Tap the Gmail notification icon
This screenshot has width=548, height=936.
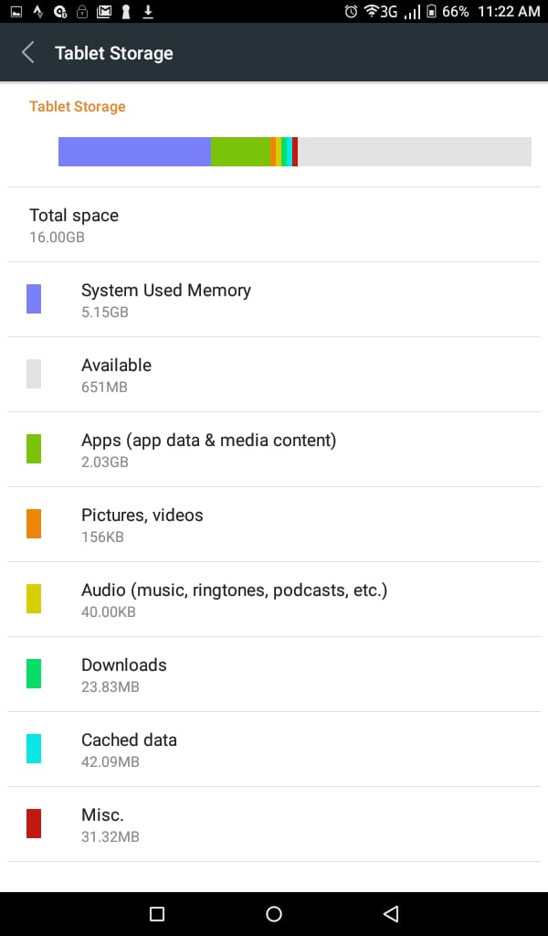(x=104, y=11)
